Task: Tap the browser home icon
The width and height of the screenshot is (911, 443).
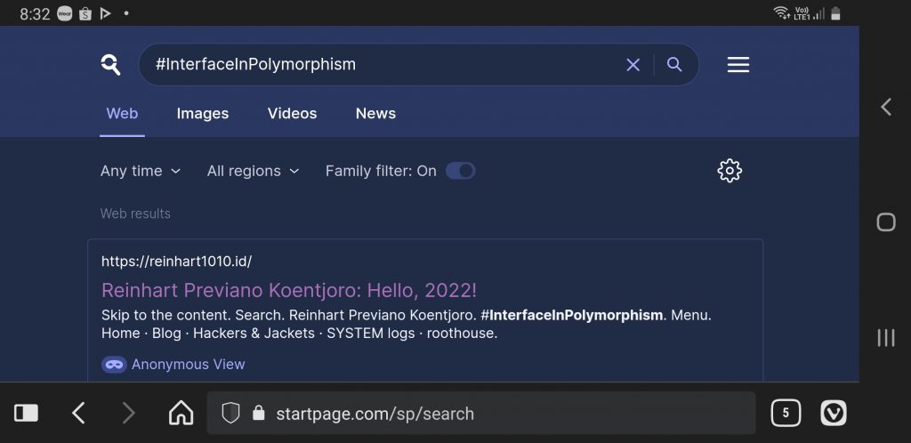Action: coord(181,413)
